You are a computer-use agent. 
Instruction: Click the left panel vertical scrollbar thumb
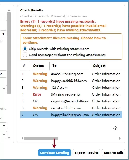(9, 53)
